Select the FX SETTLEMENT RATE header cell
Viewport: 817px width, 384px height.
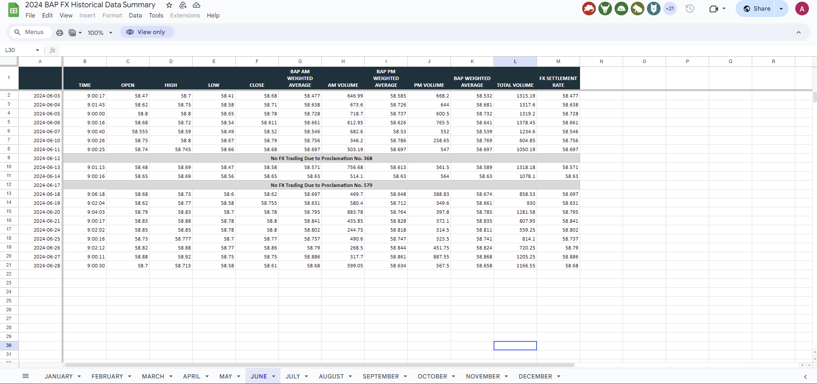[558, 78]
